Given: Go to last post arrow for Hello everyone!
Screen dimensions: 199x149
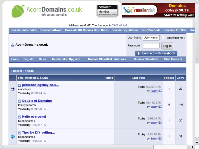Looking at the screenshot, I should point(160,122).
